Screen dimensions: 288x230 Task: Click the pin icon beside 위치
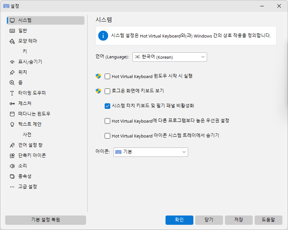pyautogui.click(x=12, y=72)
